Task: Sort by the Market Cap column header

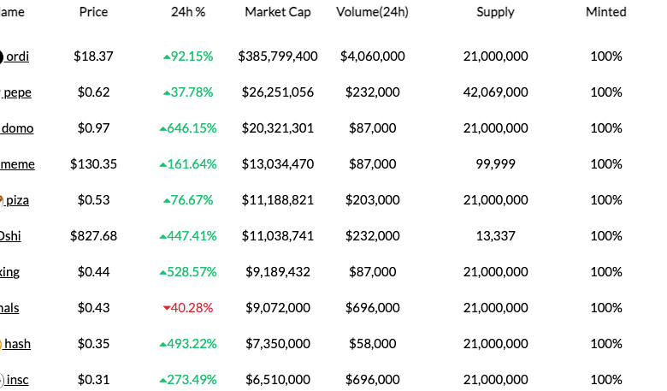Action: tap(278, 12)
